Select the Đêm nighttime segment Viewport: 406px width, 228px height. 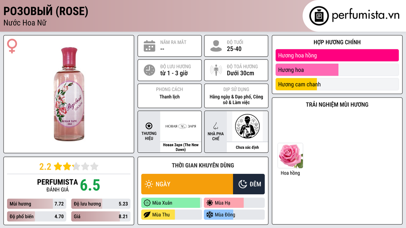249,184
